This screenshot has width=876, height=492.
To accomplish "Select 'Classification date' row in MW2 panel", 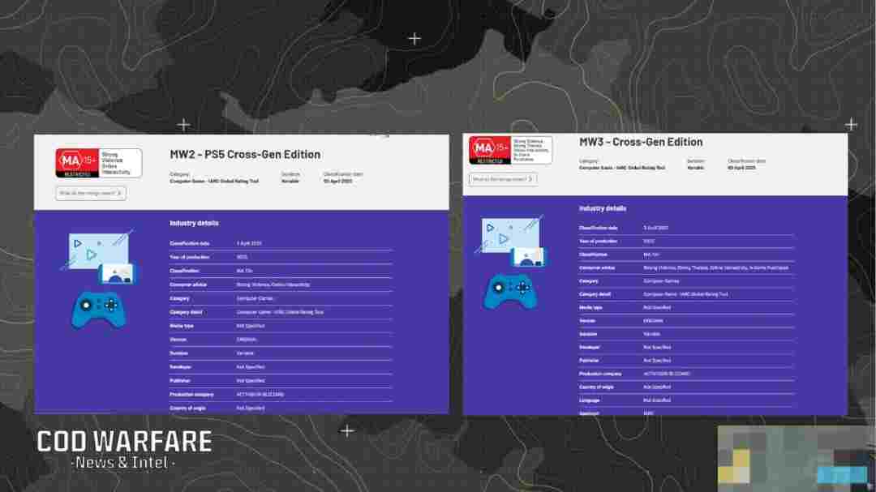I will coord(281,243).
